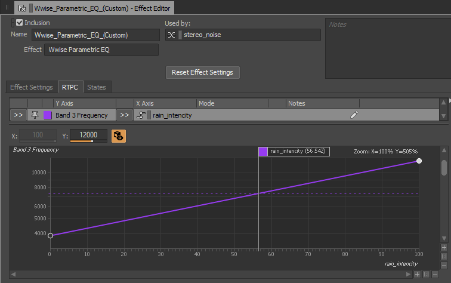Zoom in horizontally with the bottom plus icon
This screenshot has height=283, width=451.
point(418,275)
